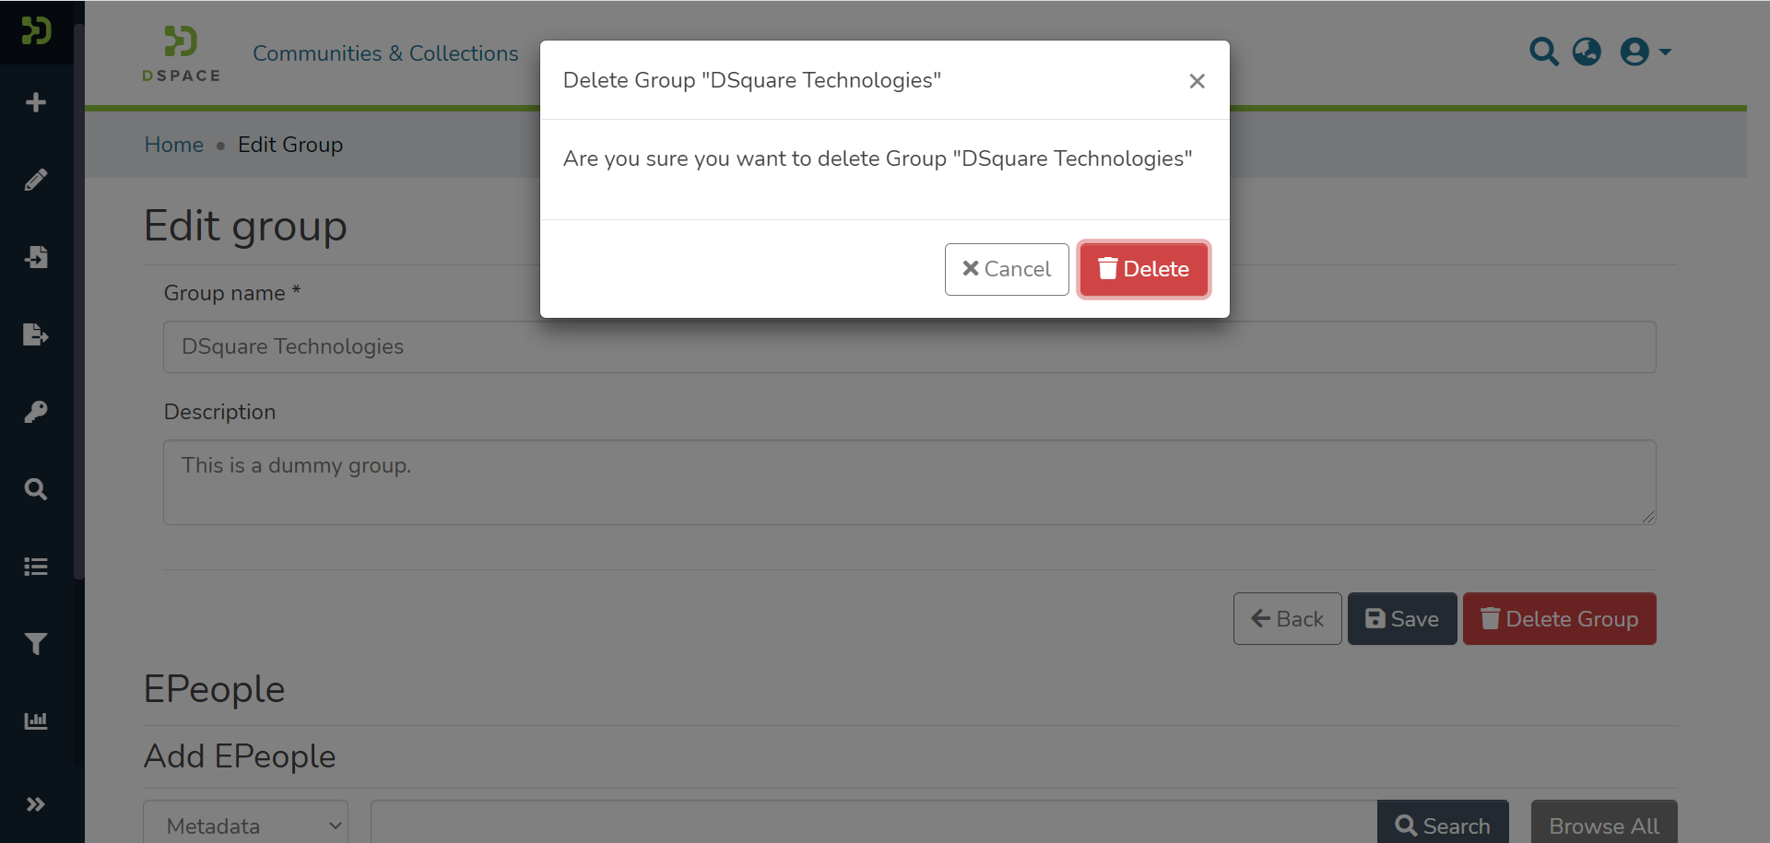1770x843 pixels.
Task: Expand the sidebar with the double chevron
Action: [36, 803]
